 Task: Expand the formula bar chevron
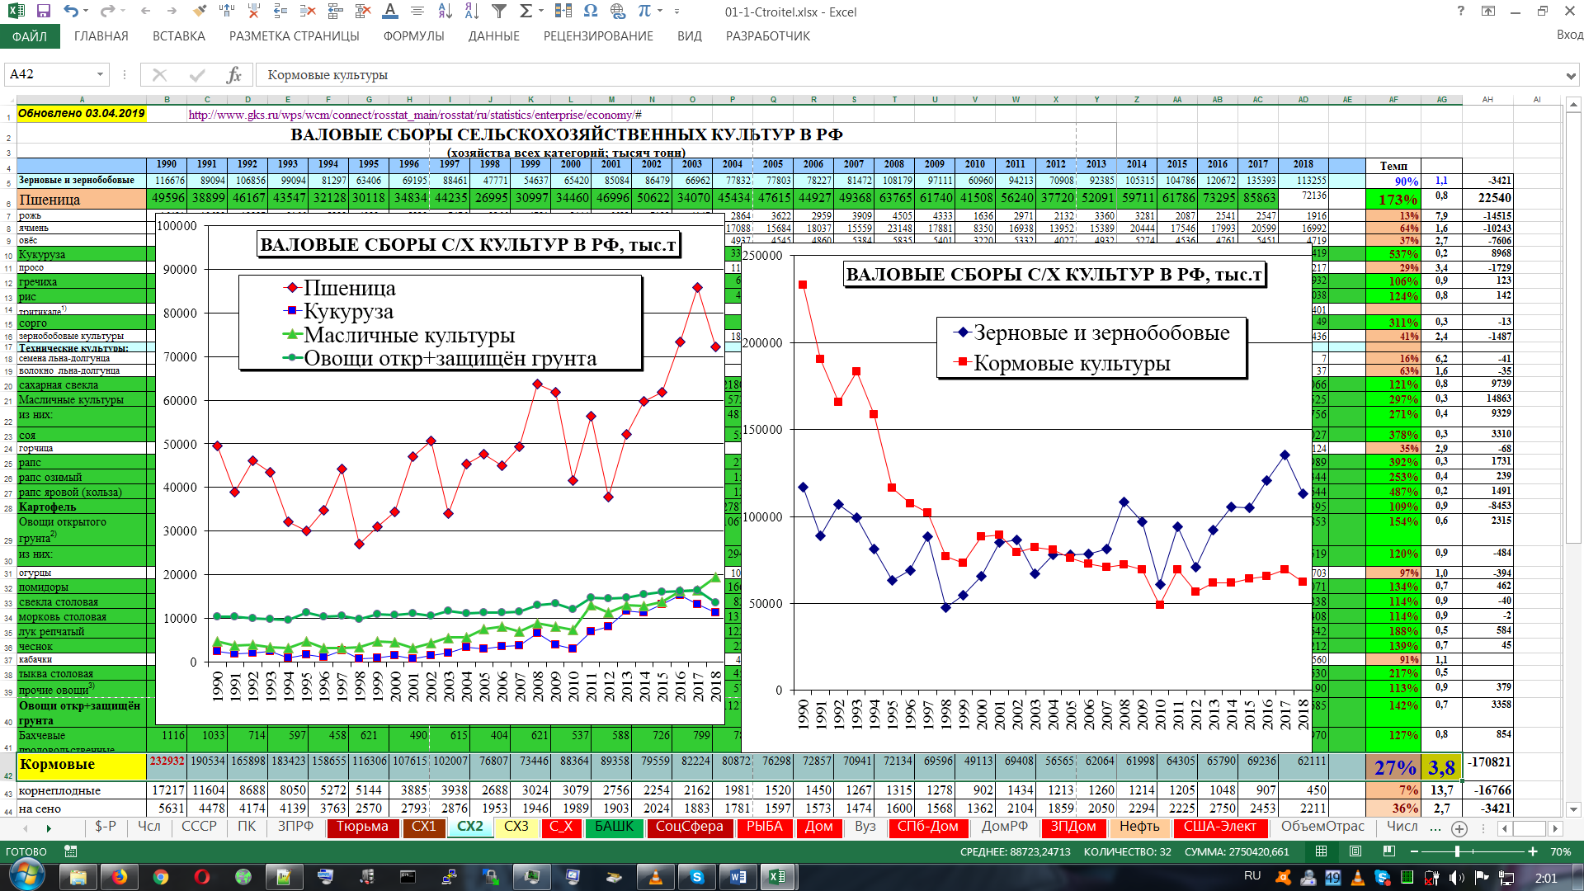pyautogui.click(x=1570, y=75)
